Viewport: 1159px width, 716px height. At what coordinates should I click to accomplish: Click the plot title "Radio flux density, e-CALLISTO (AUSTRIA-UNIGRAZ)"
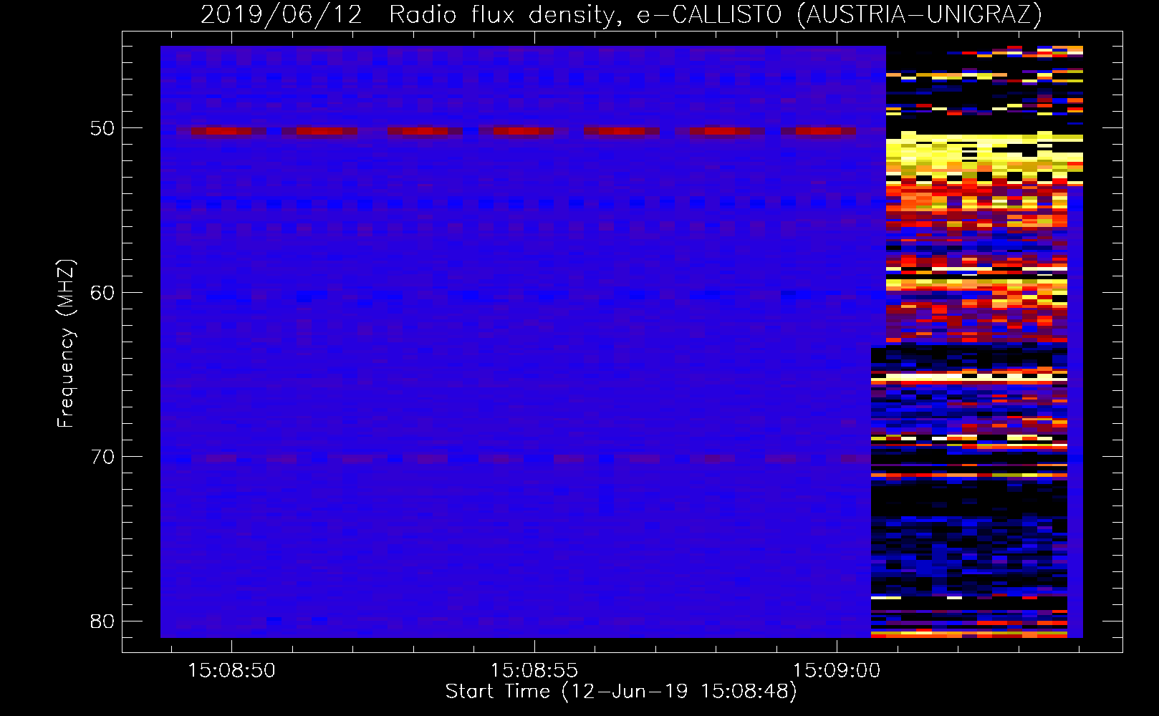point(716,14)
